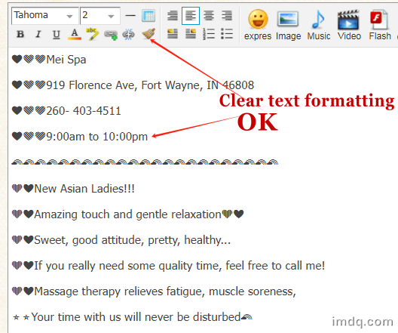
Task: Open the Tahoma font family dropdown
Action: coord(44,16)
